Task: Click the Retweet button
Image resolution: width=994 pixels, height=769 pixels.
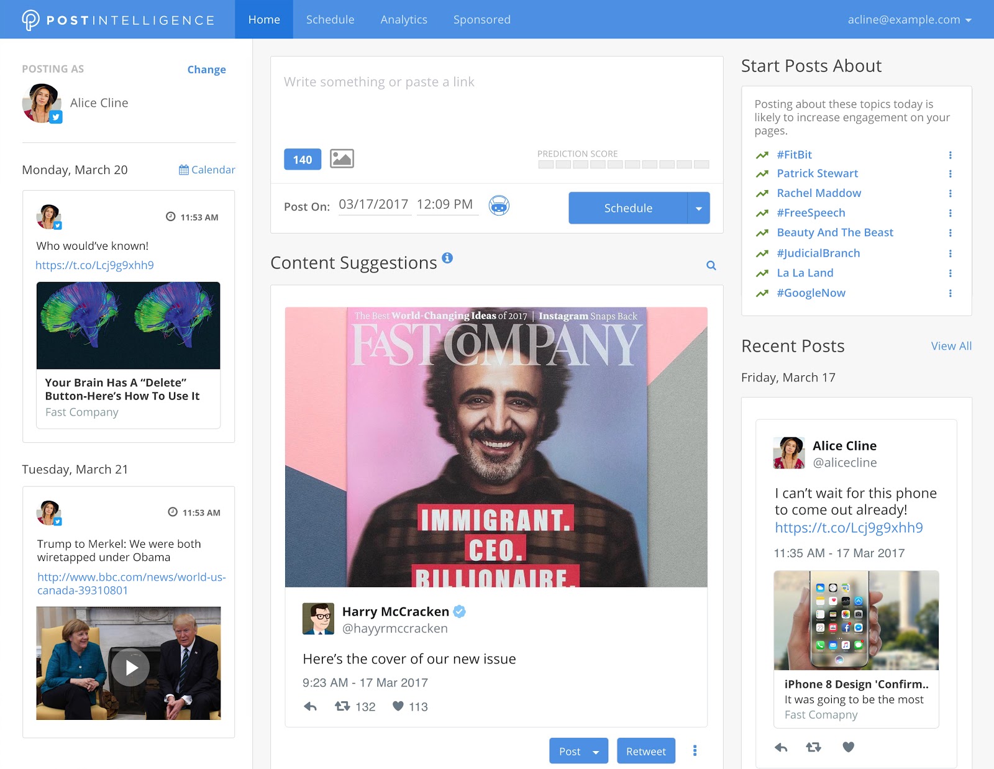Action: (x=645, y=752)
